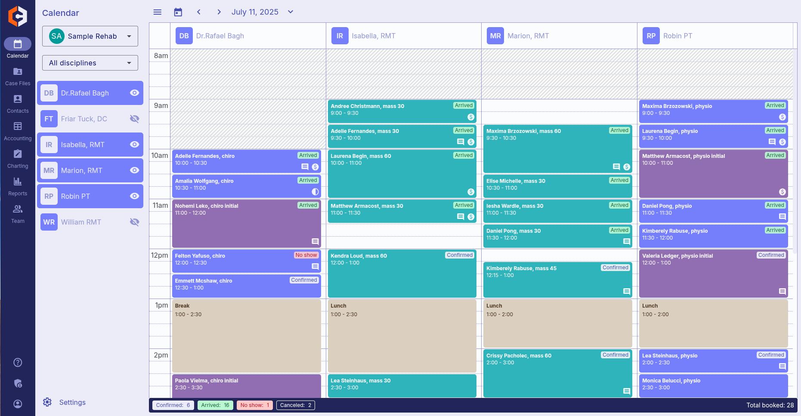This screenshot has width=801, height=416.
Task: Navigate to Accounting in the sidebar
Action: 18,131
